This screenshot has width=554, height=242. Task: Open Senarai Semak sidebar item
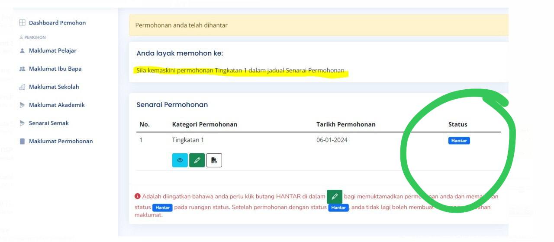coord(48,123)
